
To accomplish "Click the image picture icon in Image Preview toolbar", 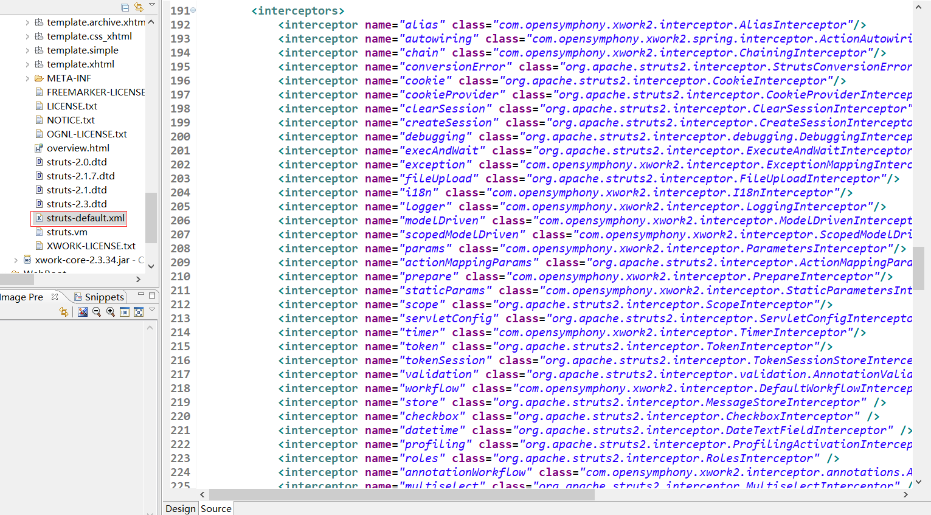I will point(83,312).
